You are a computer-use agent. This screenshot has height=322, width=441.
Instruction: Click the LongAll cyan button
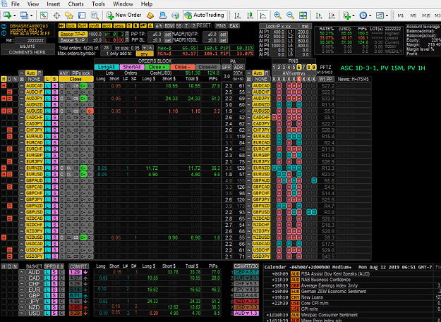tap(107, 67)
